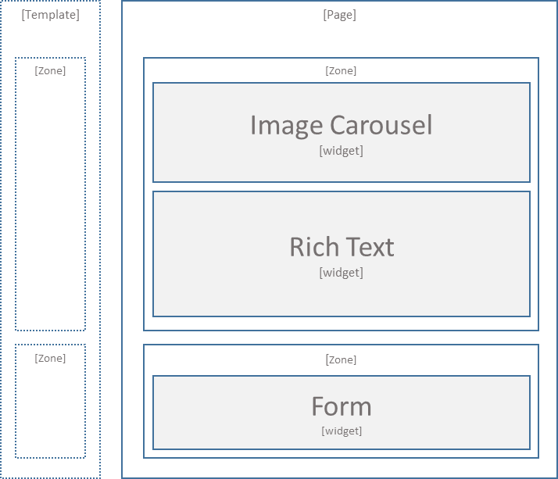
Task: Select the Rich Text widget box
Action: coord(342,254)
